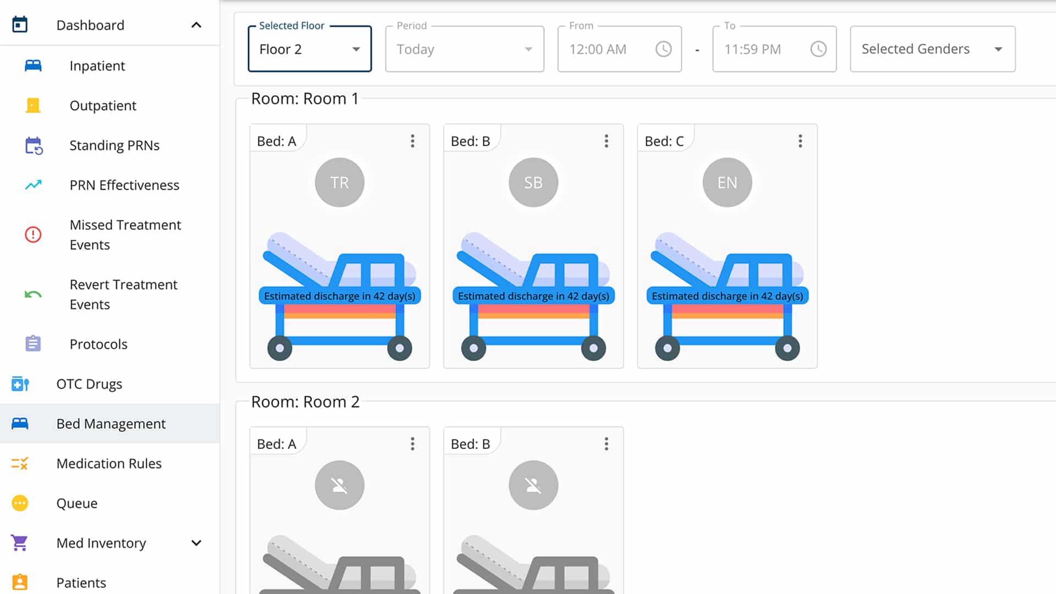Open three-dot menu for Room 1 Bed C
The width and height of the screenshot is (1056, 594).
[x=800, y=141]
